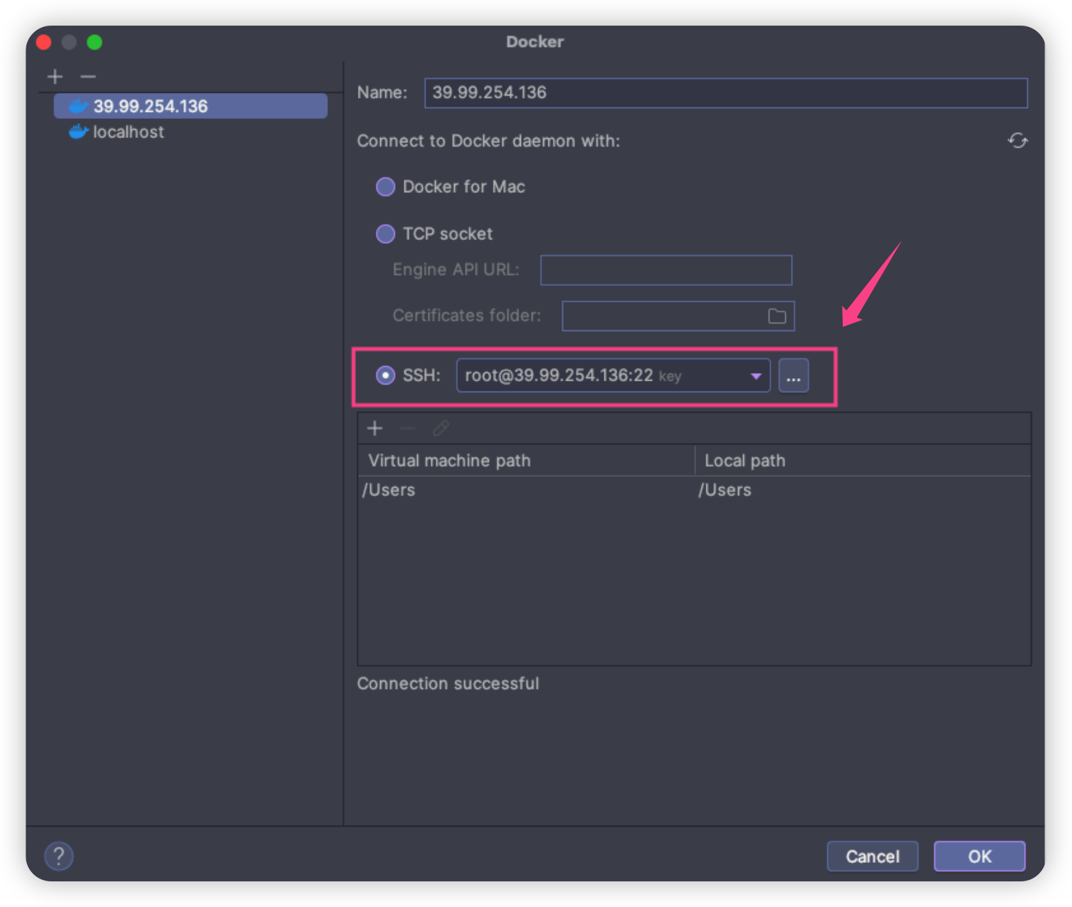Browse for certificates folder icon

[777, 316]
